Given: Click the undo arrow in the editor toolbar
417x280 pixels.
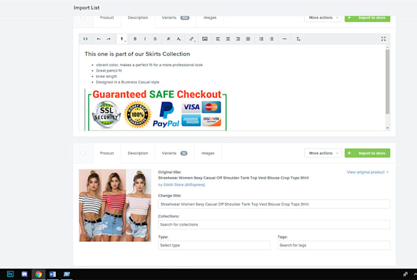Looking at the screenshot, I should (98, 39).
